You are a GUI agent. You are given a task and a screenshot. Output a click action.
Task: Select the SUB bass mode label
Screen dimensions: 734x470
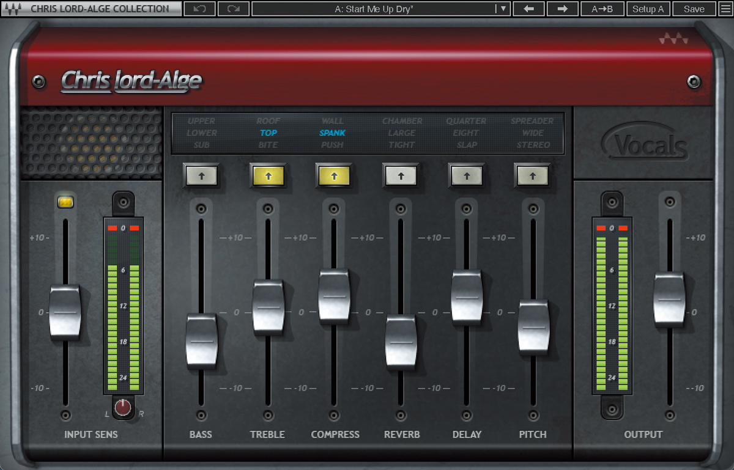coord(201,145)
